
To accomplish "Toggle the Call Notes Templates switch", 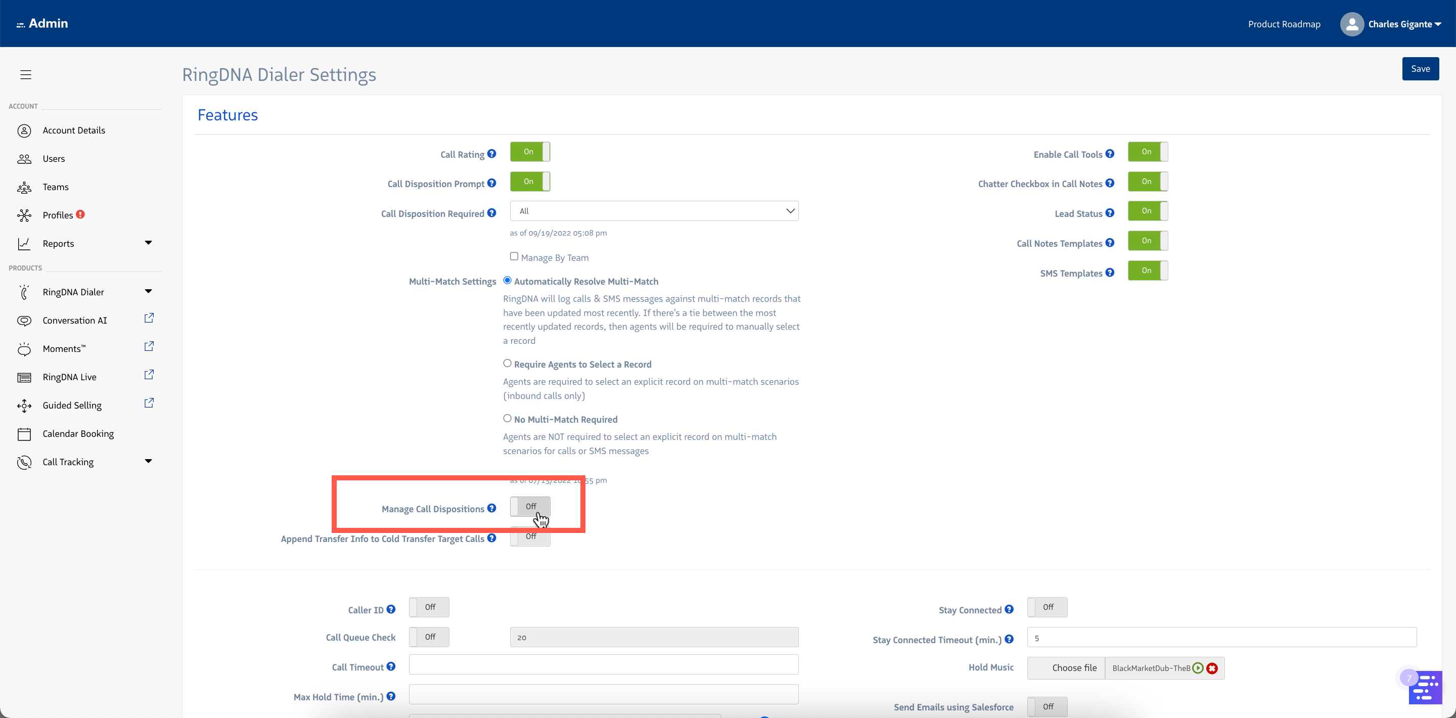I will (x=1148, y=241).
